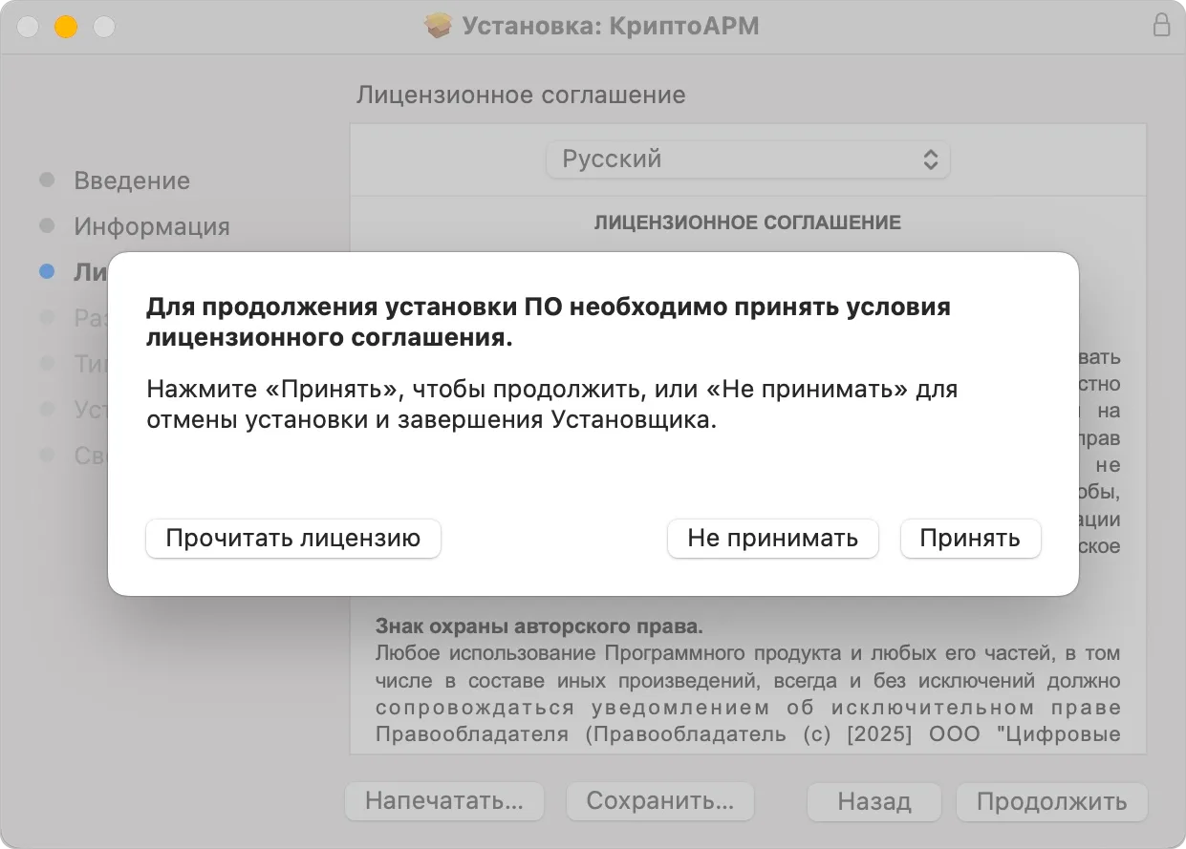The image size is (1186, 849).
Task: Click the gray step dot beside Информация
Action: [47, 225]
